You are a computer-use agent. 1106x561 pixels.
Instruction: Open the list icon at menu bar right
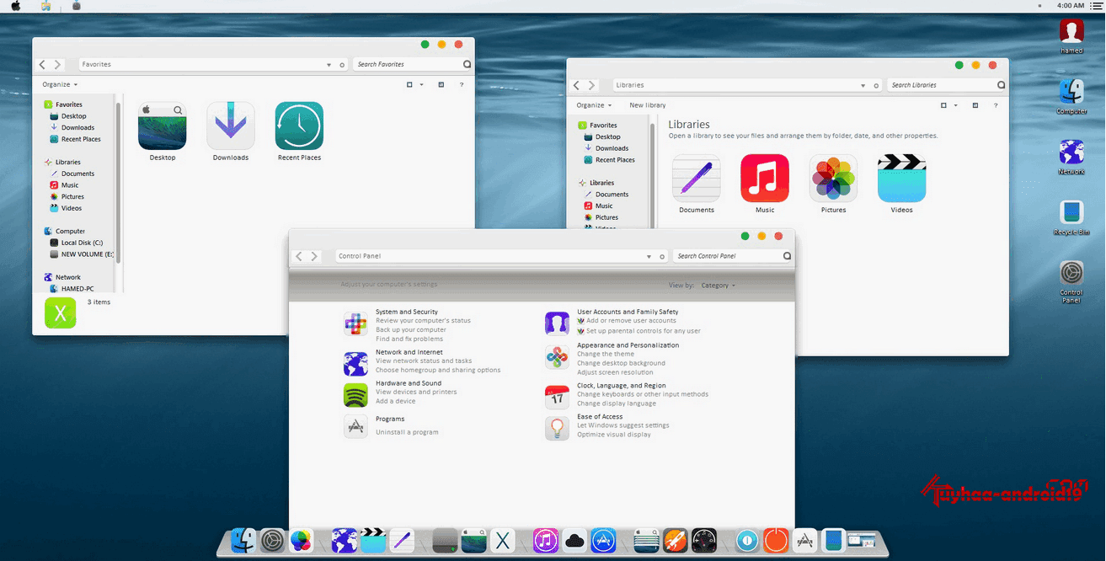pyautogui.click(x=1096, y=6)
